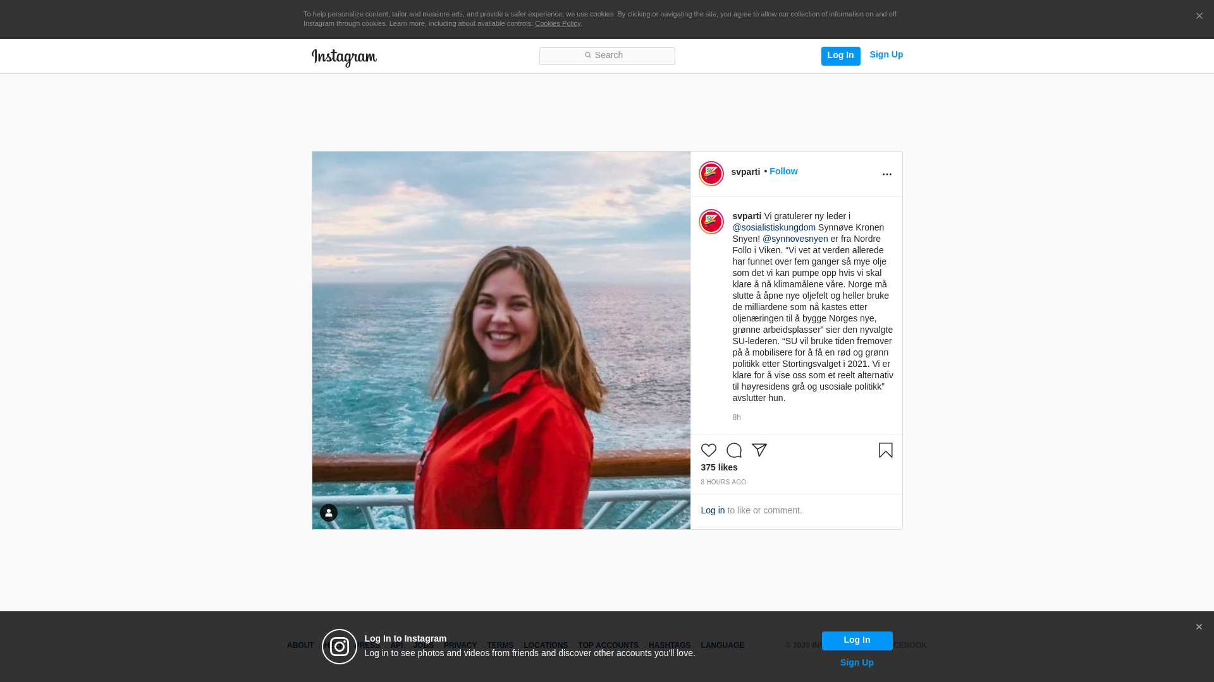Click the heart Like icon
The height and width of the screenshot is (682, 1214).
point(708,450)
